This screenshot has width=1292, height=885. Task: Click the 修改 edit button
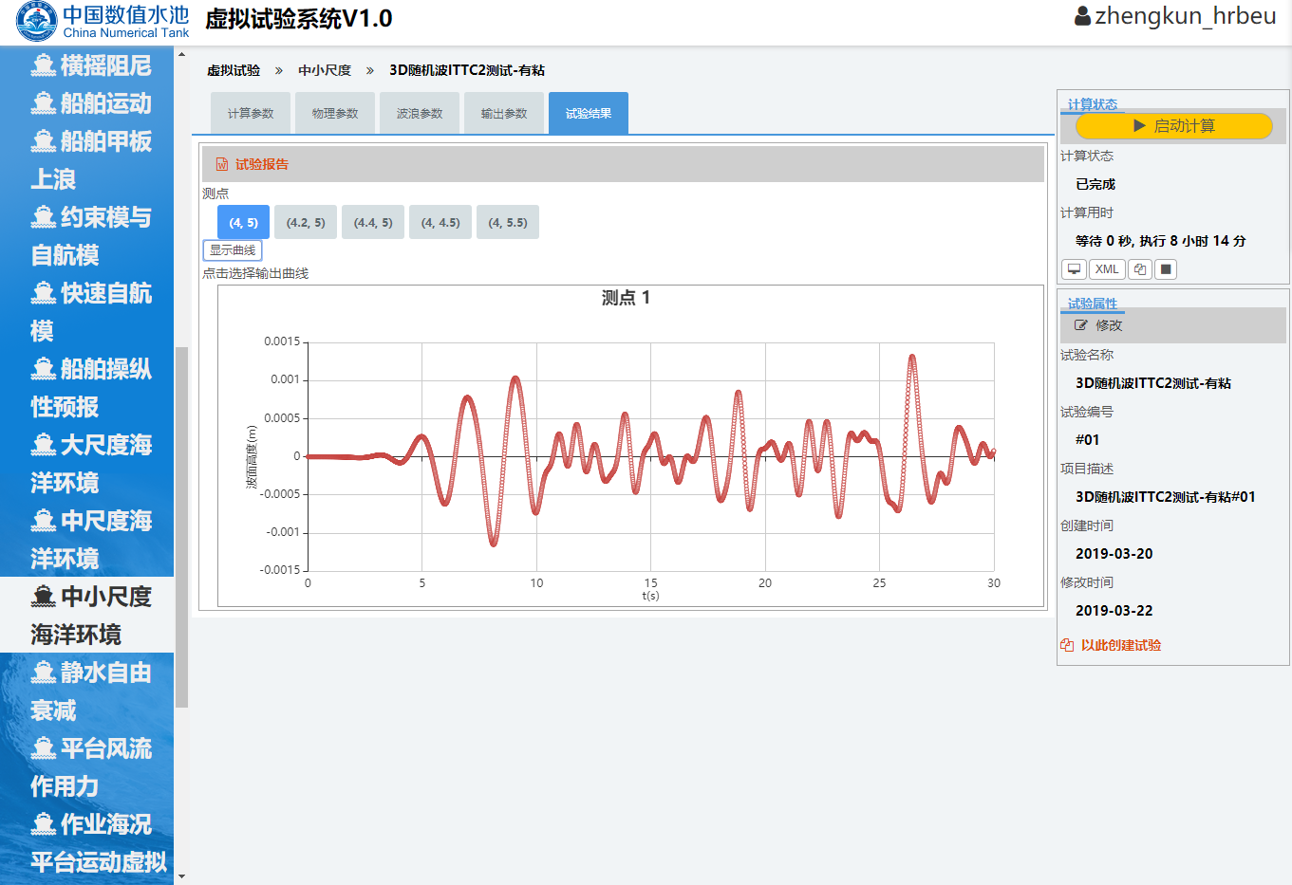tap(1098, 325)
